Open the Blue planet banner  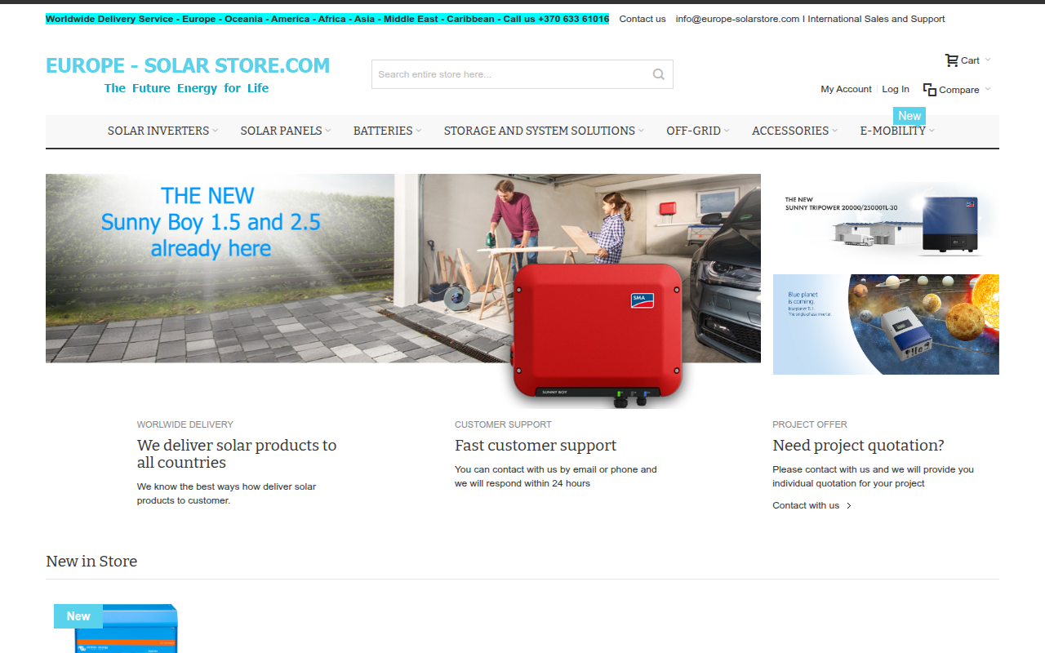point(886,325)
